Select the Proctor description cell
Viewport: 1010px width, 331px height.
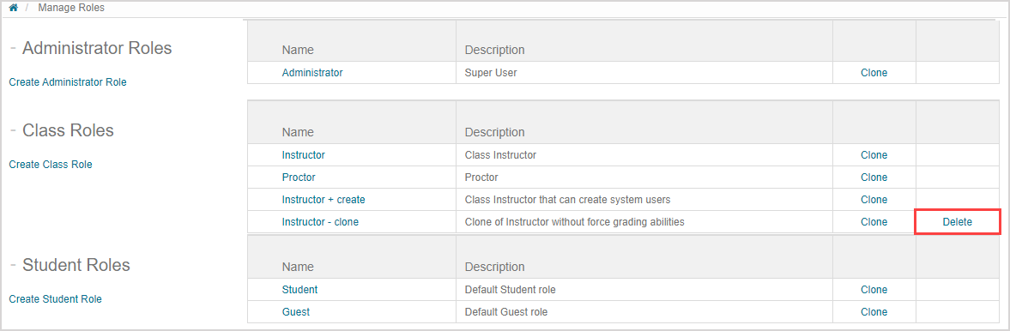644,178
